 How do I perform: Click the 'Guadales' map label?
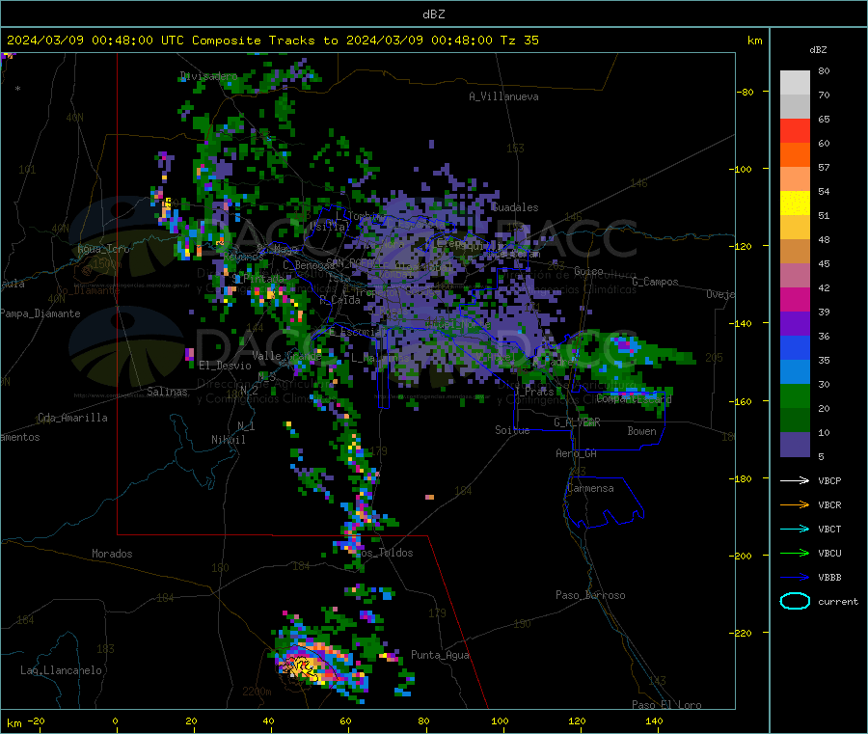[x=515, y=207]
